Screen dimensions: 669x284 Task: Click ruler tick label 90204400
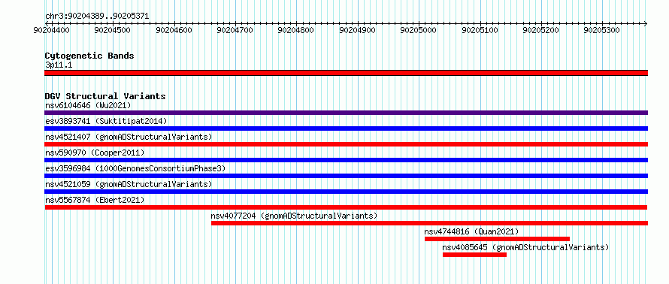51,30
